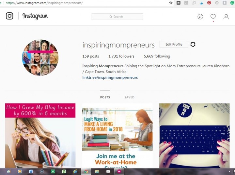The width and height of the screenshot is (235, 175).
Task: Open the Blog Income 600% post thumbnail
Action: tap(40, 135)
